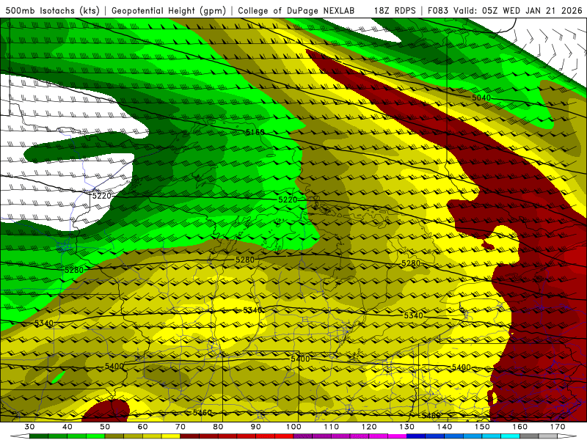Click the 5280 contour label in the map center
587x440 pixels.
pyautogui.click(x=245, y=260)
